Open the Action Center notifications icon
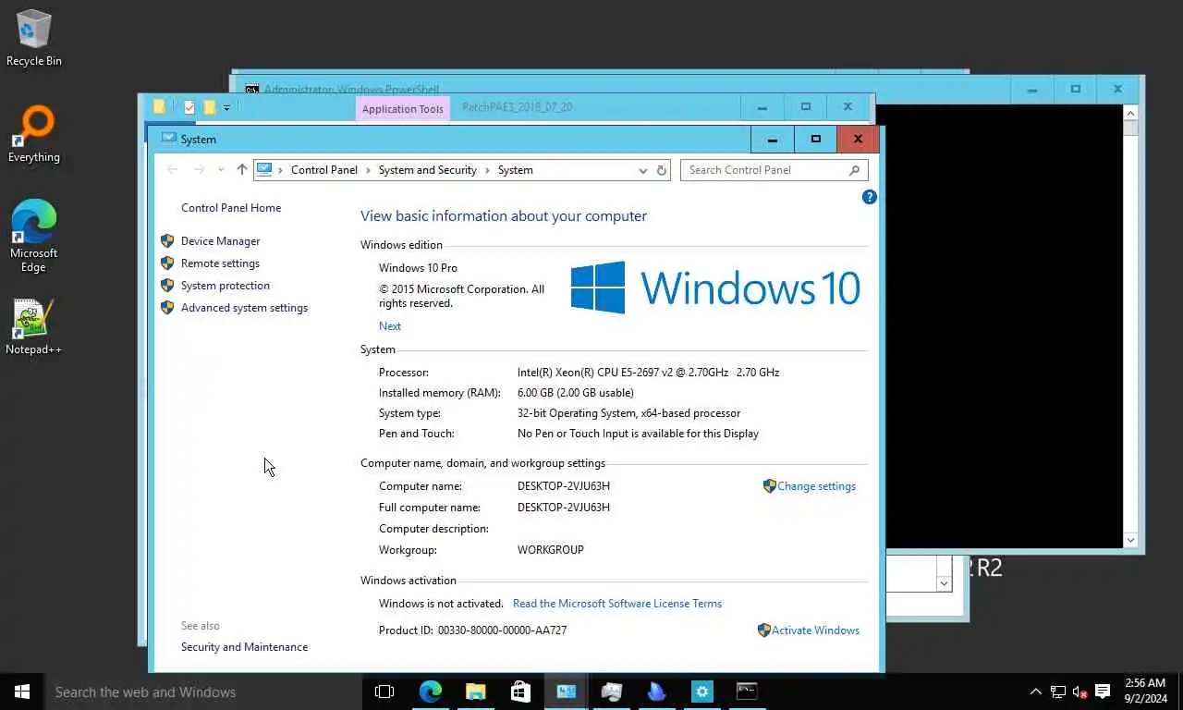The width and height of the screenshot is (1183, 710). coord(1103,692)
